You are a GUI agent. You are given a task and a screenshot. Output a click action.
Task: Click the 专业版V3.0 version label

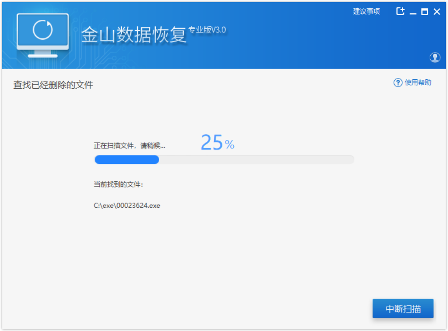207,30
